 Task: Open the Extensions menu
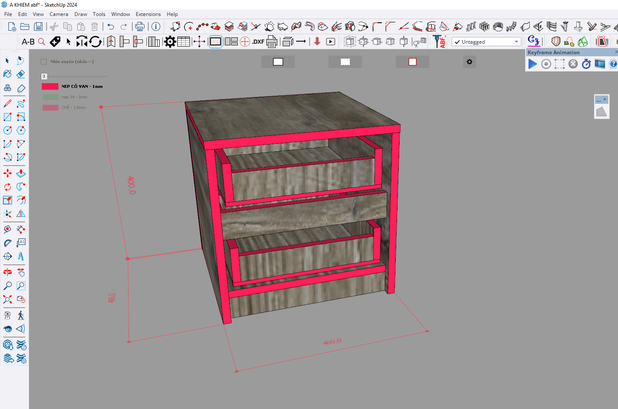(x=148, y=14)
